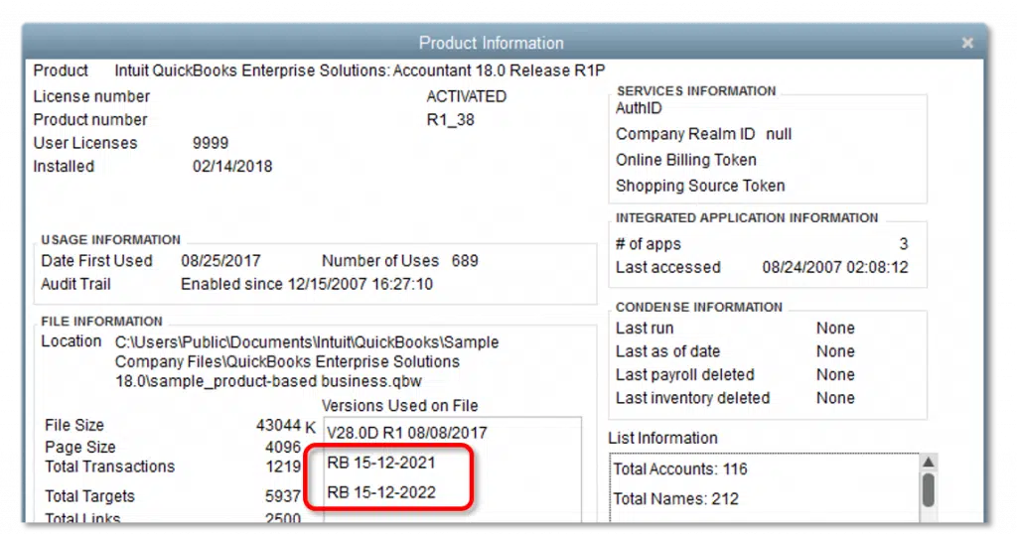Image resolution: width=1017 pixels, height=534 pixels.
Task: Close the Product Information dialog
Action: pyautogui.click(x=967, y=43)
